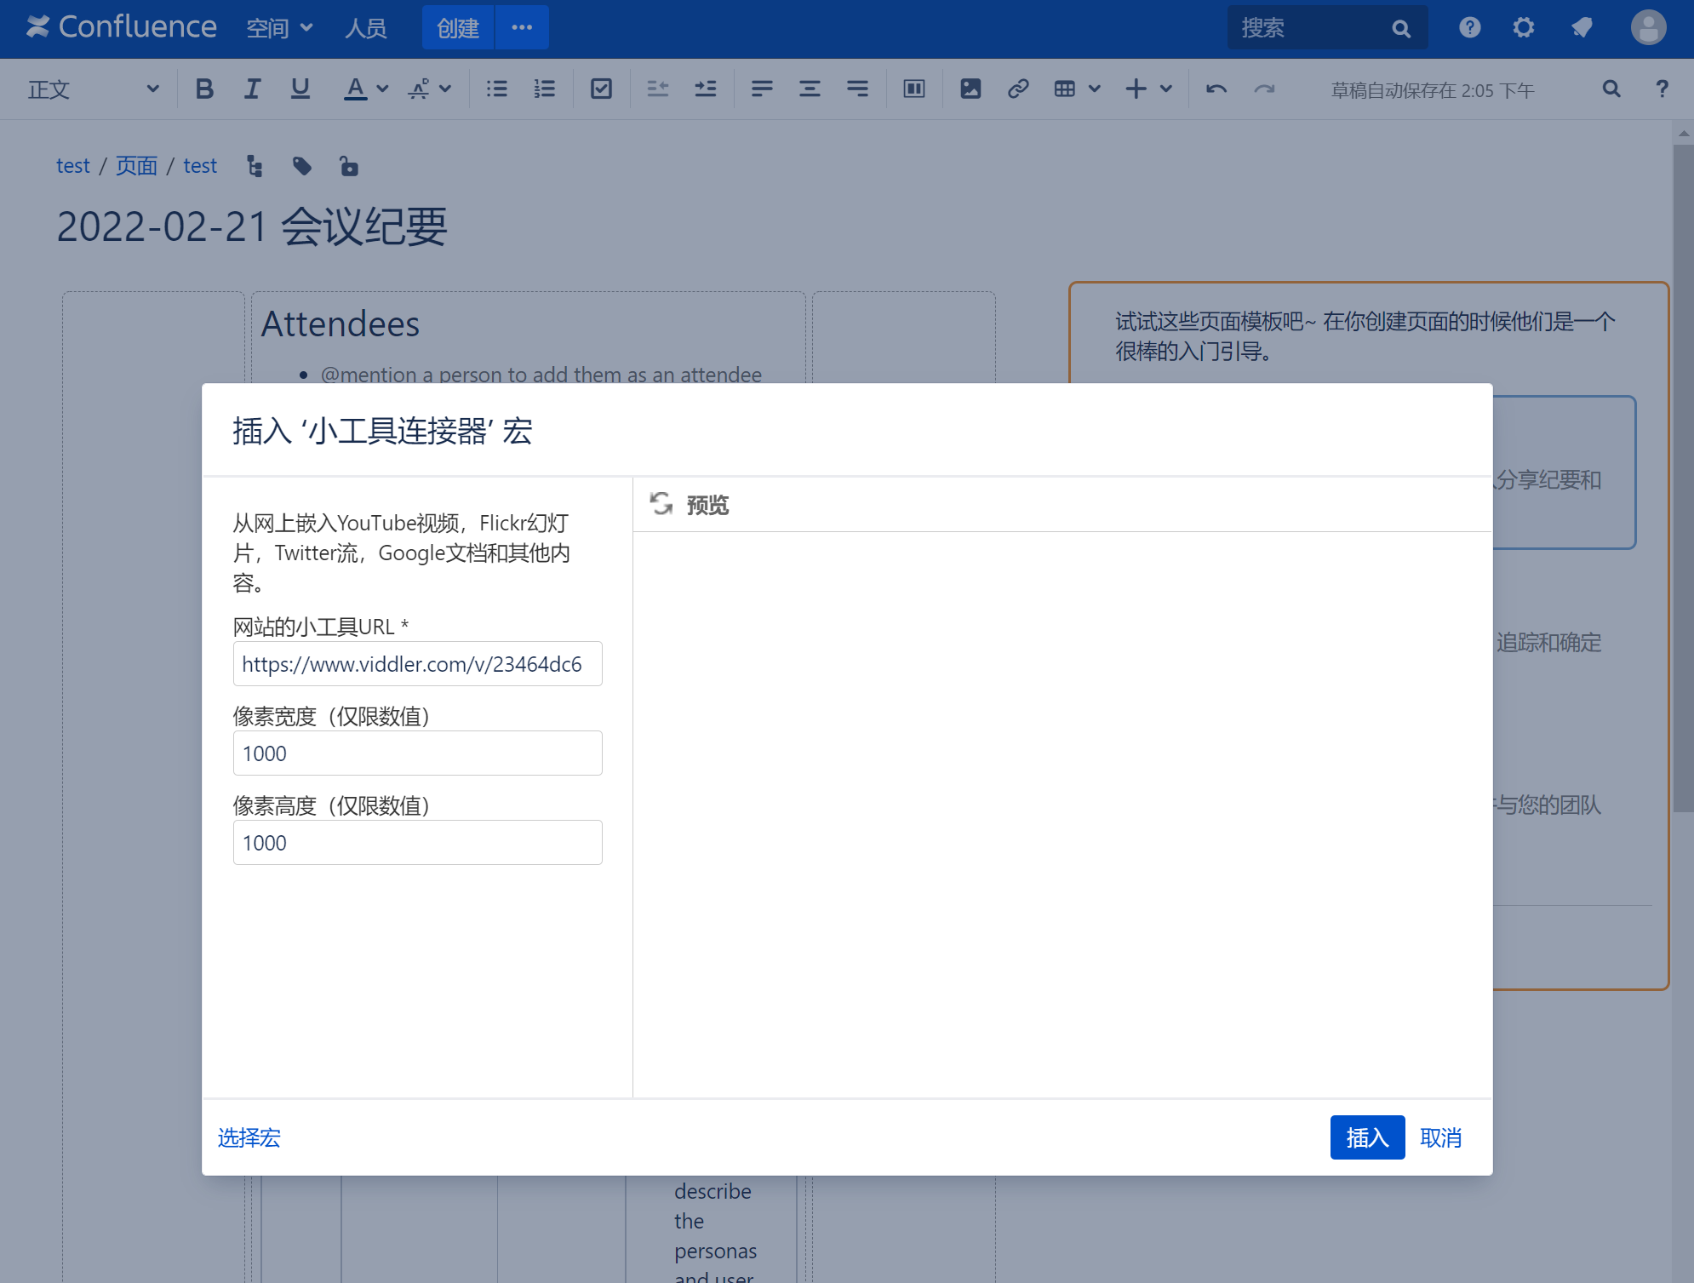Expand the 正文 paragraph style dropdown
Viewport: 1694px width, 1283px height.
pyautogui.click(x=92, y=89)
